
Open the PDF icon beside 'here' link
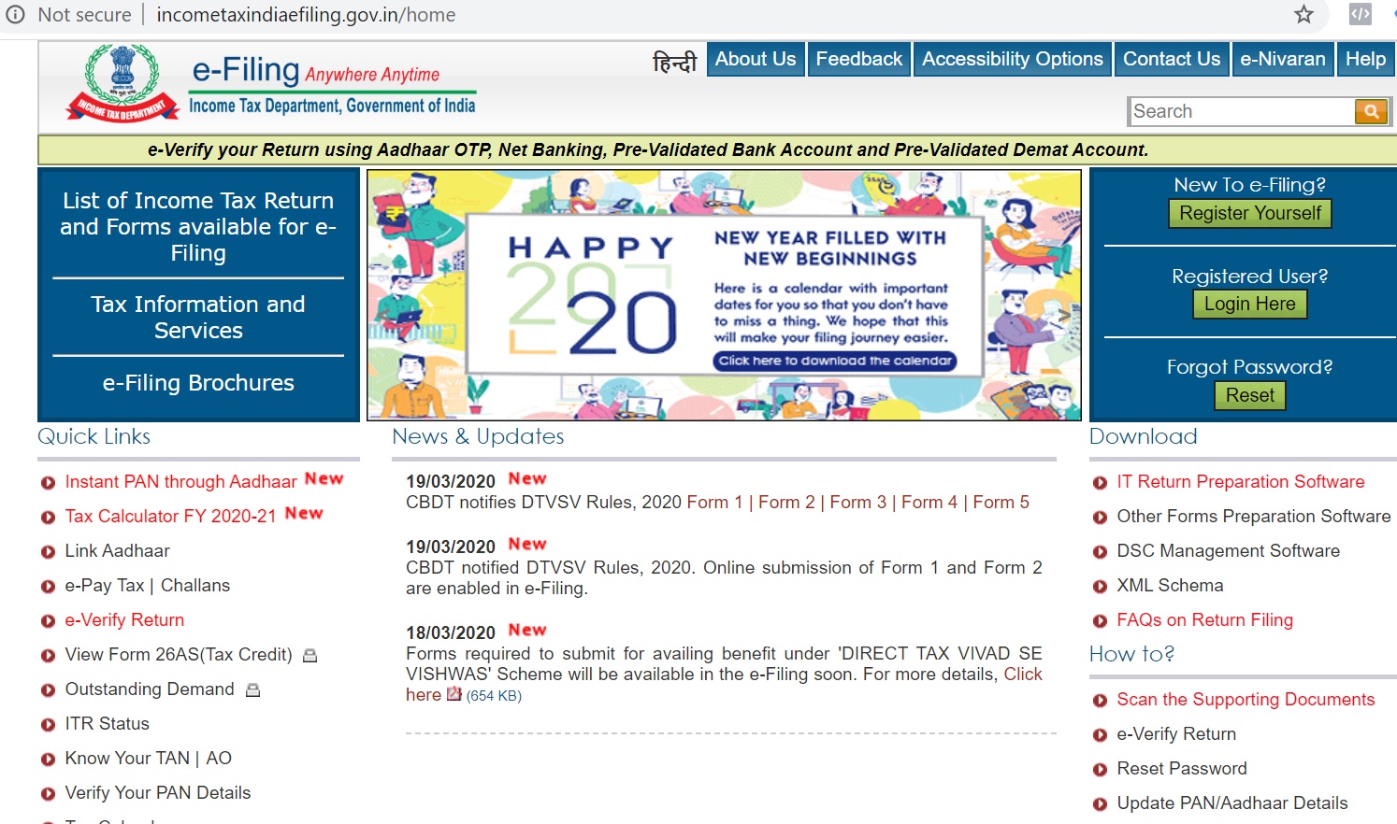click(454, 694)
